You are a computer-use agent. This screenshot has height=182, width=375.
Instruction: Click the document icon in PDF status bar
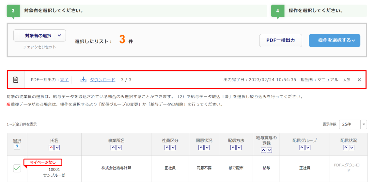pyautogui.click(x=16, y=80)
